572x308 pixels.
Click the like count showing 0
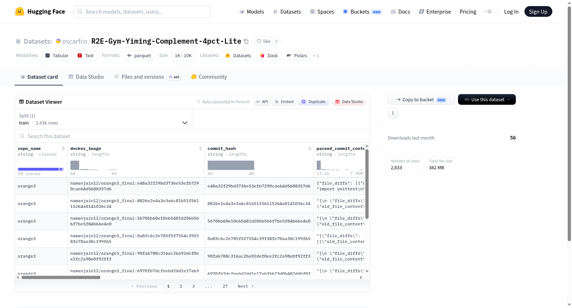coord(276,41)
